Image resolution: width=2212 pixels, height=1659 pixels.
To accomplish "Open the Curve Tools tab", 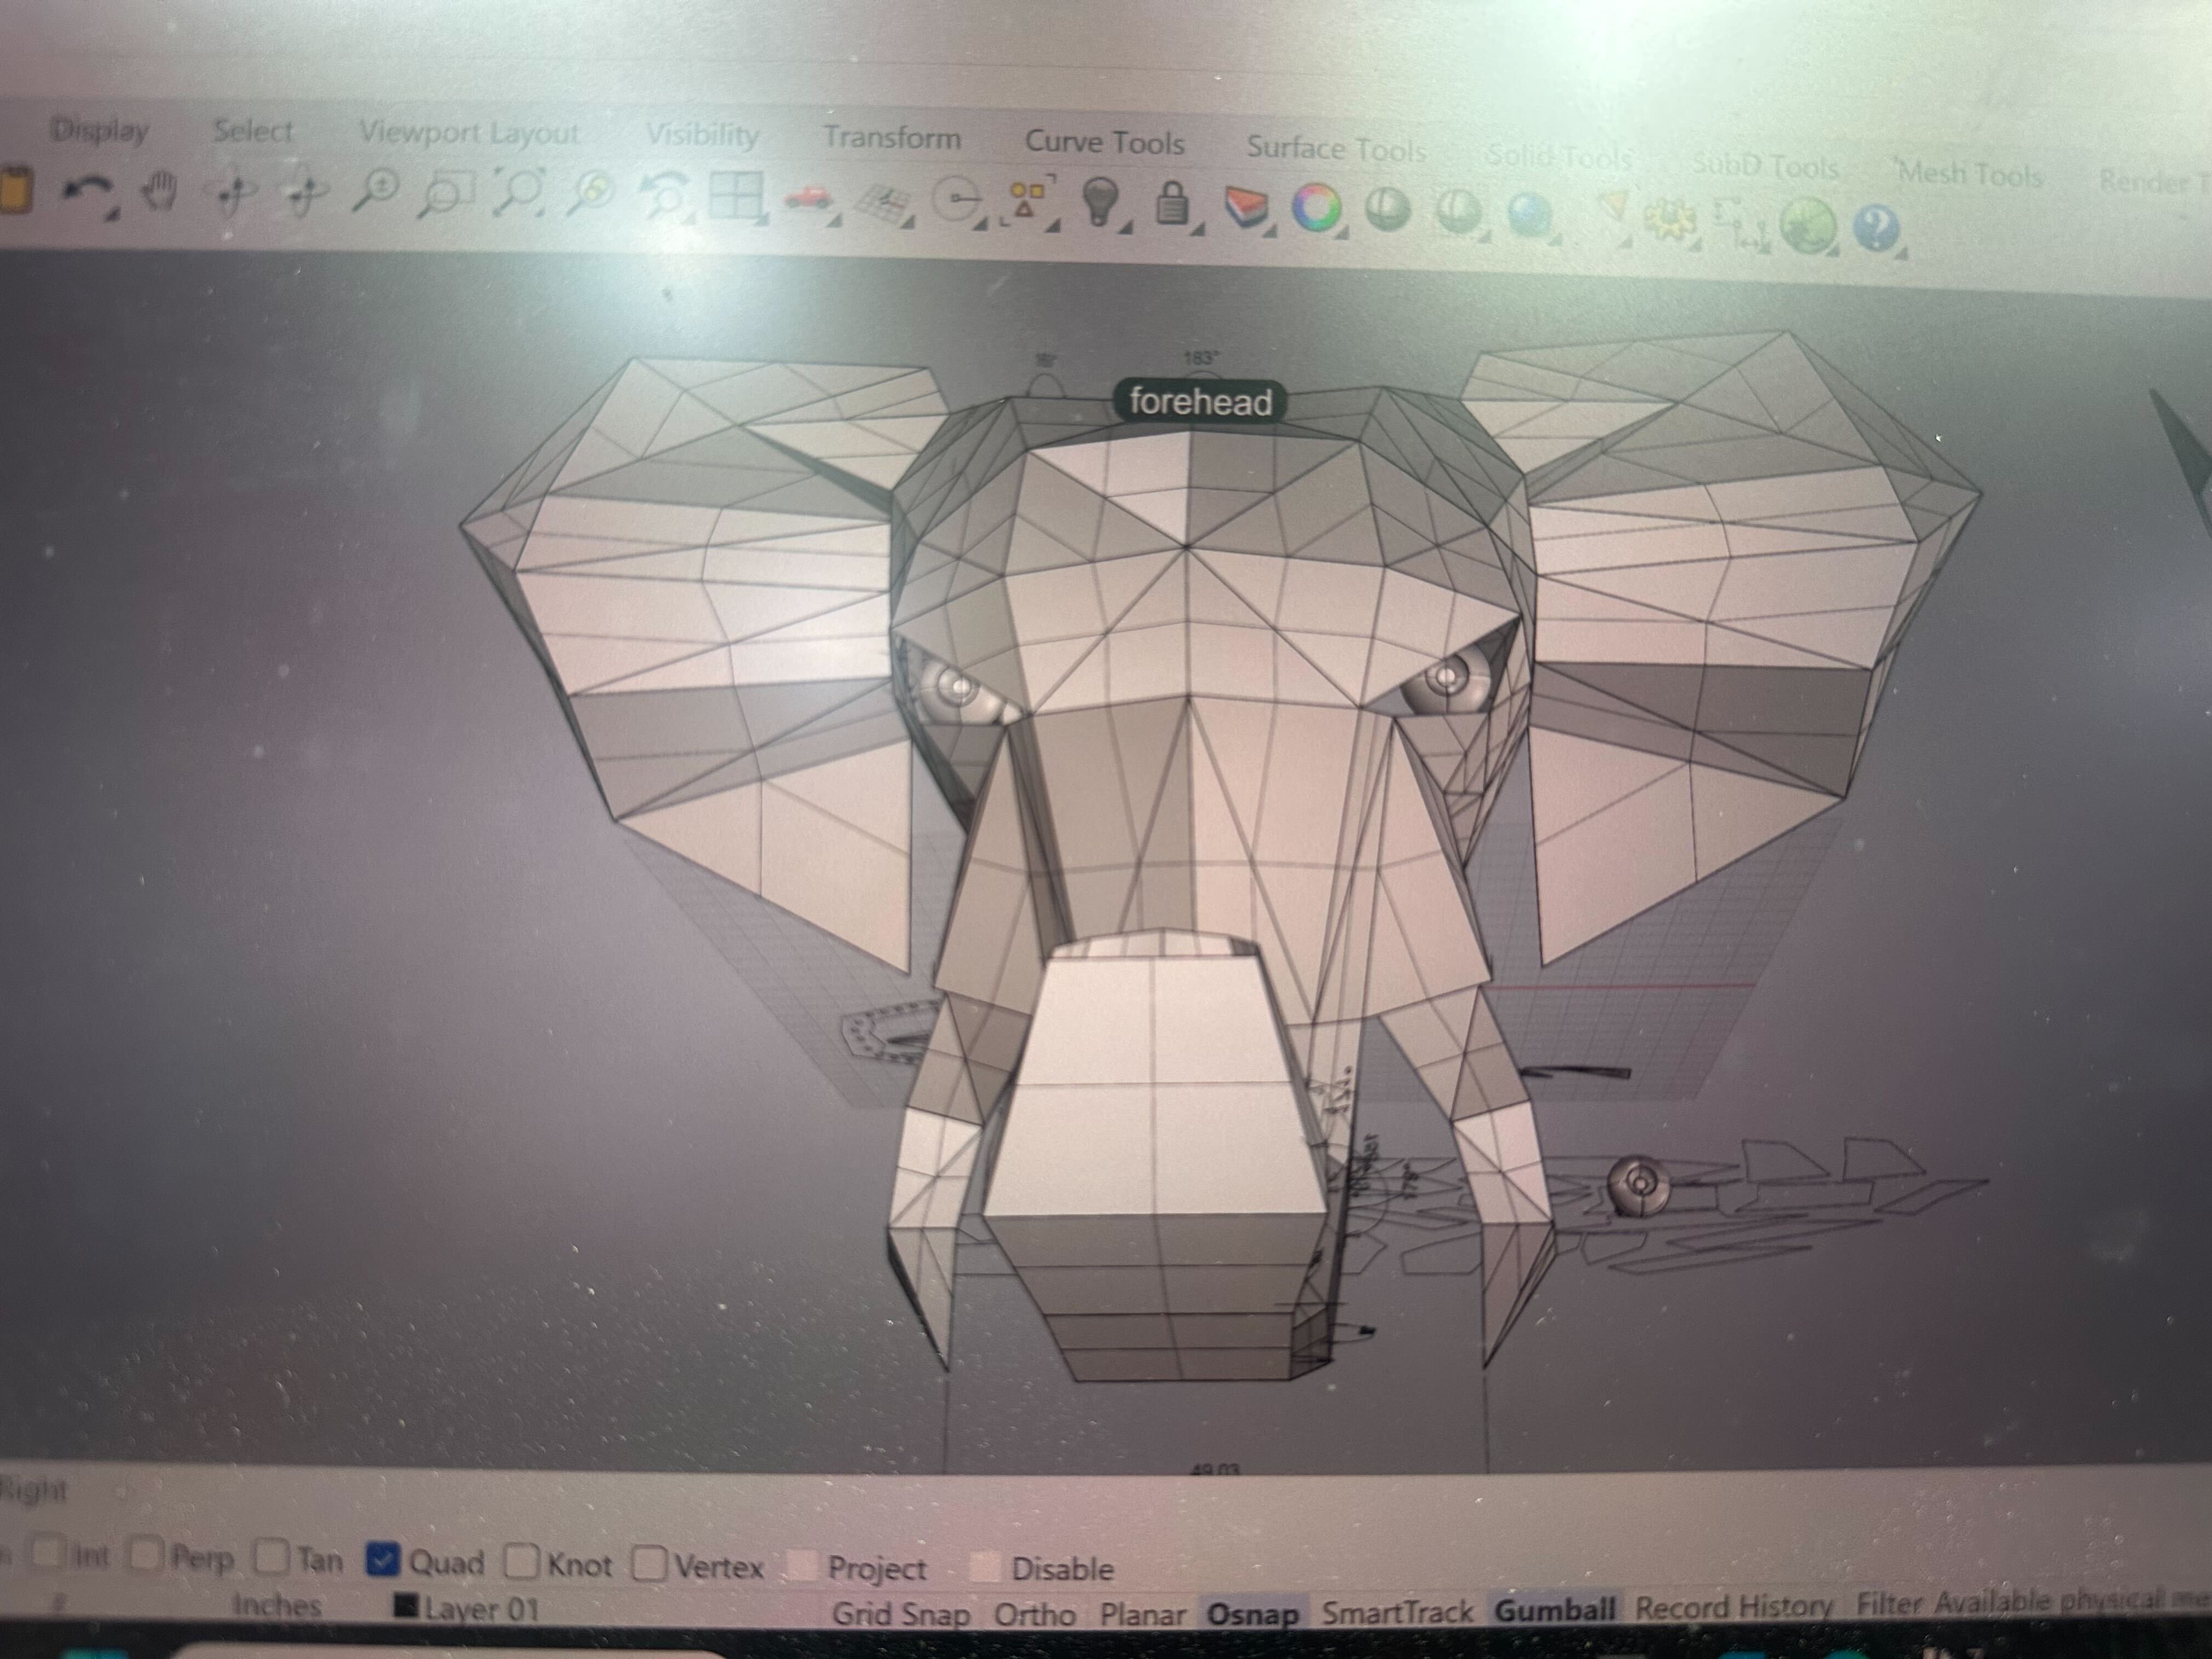I will pos(1104,143).
